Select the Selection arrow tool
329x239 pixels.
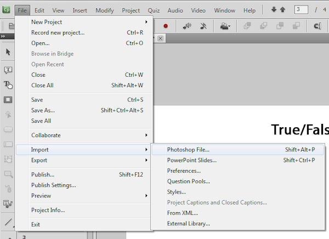tap(8, 52)
